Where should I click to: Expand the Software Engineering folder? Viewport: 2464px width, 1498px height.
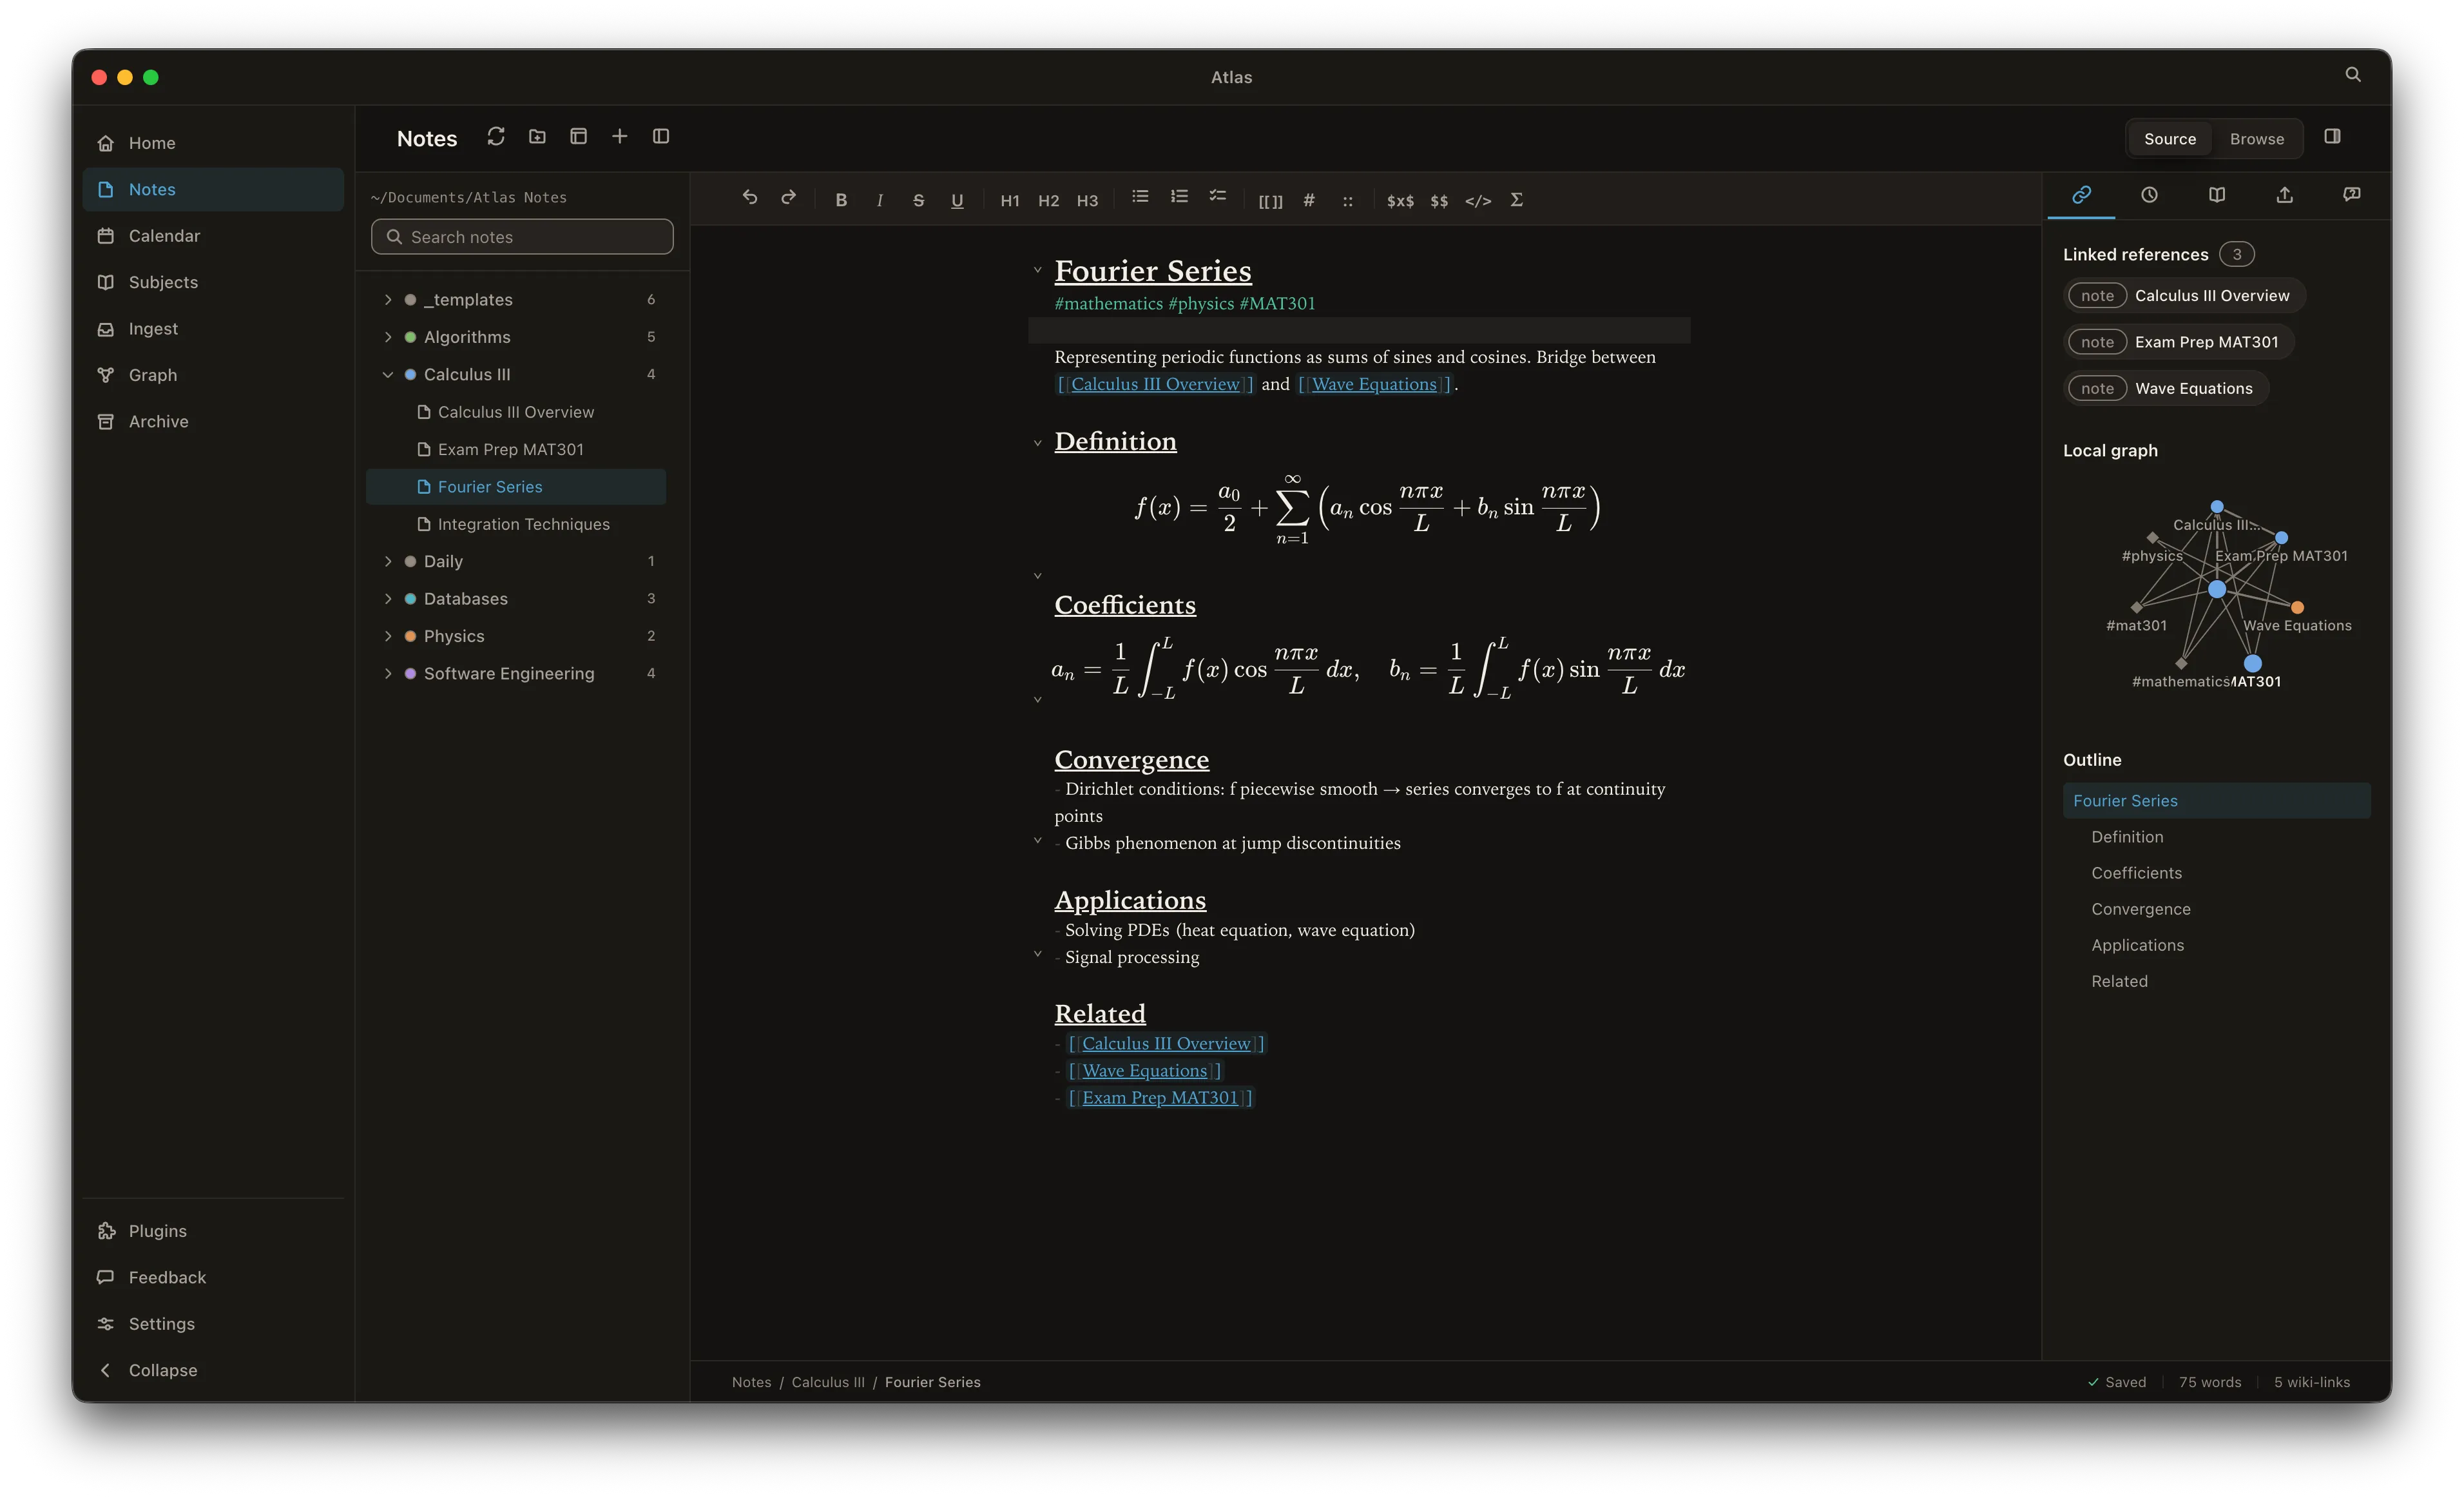tap(388, 674)
